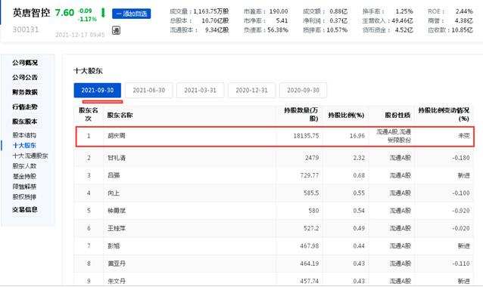483x287 pixels.
Task: Select 基金持股 in the sidebar
Action: point(24,177)
